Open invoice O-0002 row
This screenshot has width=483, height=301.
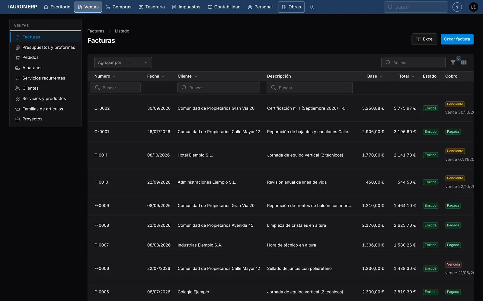pos(280,108)
